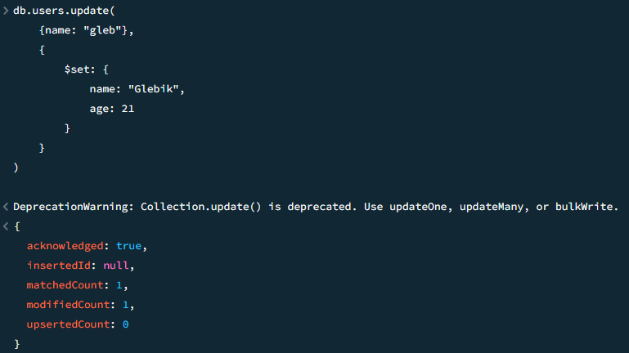Image resolution: width=629 pixels, height=353 pixels.
Task: Click the {name: "gleb"} filter line
Action: [x=86, y=30]
